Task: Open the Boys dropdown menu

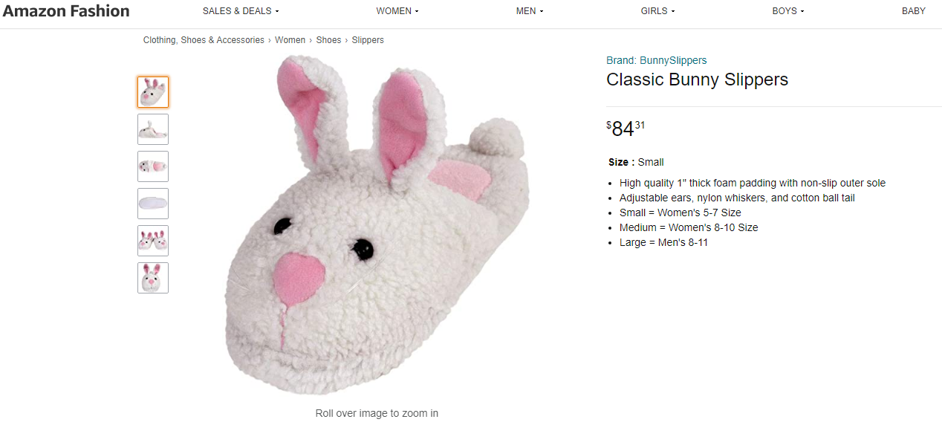Action: pos(788,11)
